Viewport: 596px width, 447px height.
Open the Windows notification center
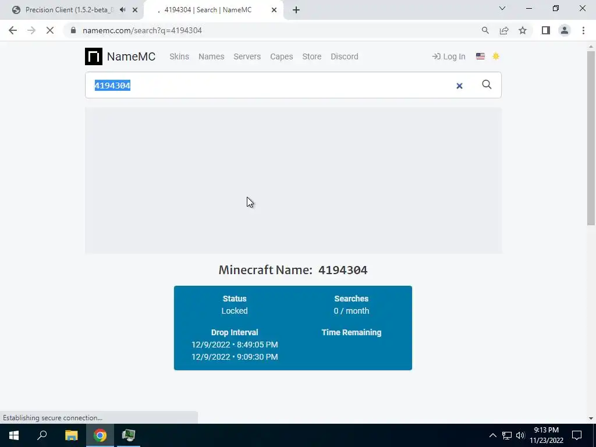point(577,435)
